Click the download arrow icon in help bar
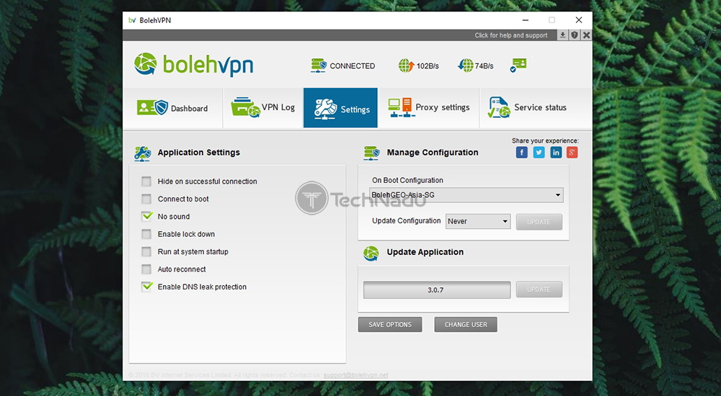 (x=562, y=35)
